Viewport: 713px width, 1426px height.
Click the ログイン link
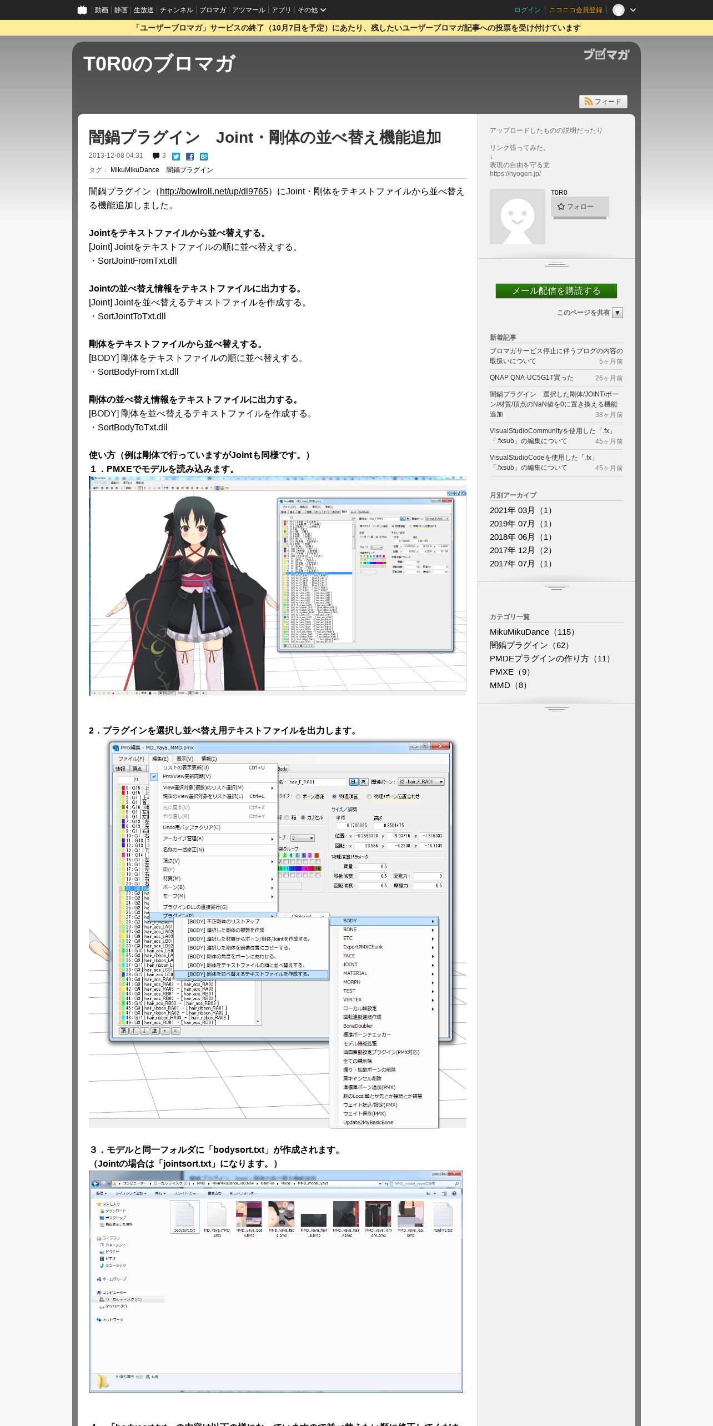point(528,10)
